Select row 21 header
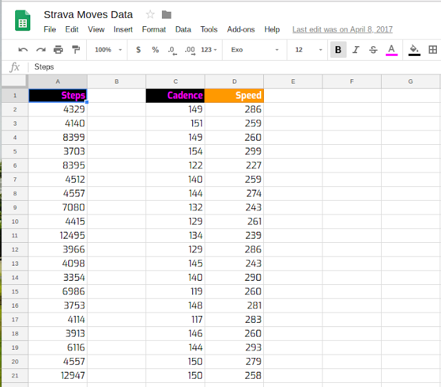This screenshot has width=441, height=387. (x=15, y=376)
